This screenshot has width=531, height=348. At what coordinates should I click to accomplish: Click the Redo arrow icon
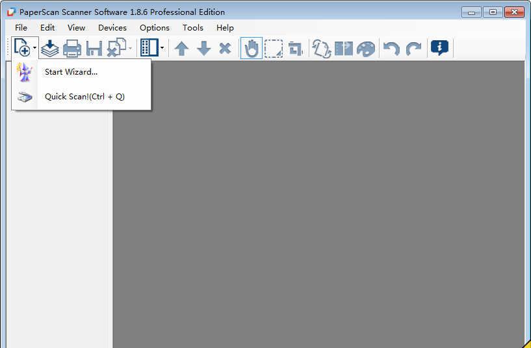[x=413, y=49]
